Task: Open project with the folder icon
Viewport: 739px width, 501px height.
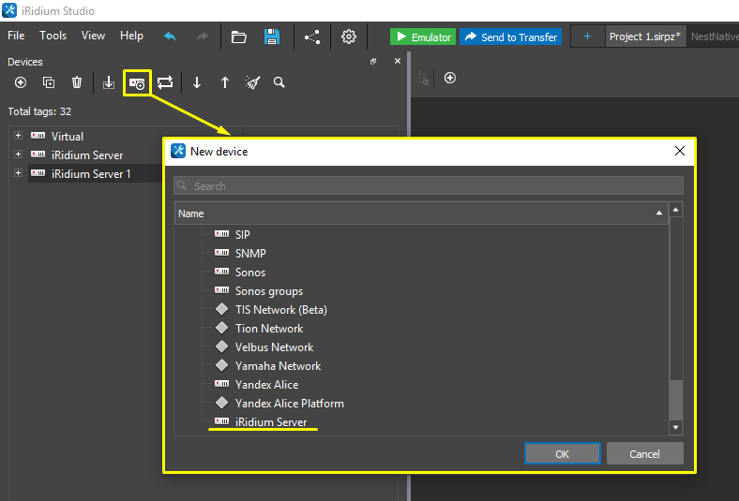Action: point(239,37)
